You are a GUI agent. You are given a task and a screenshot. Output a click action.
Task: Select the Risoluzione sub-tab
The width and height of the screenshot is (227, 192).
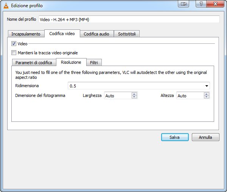[71, 62]
